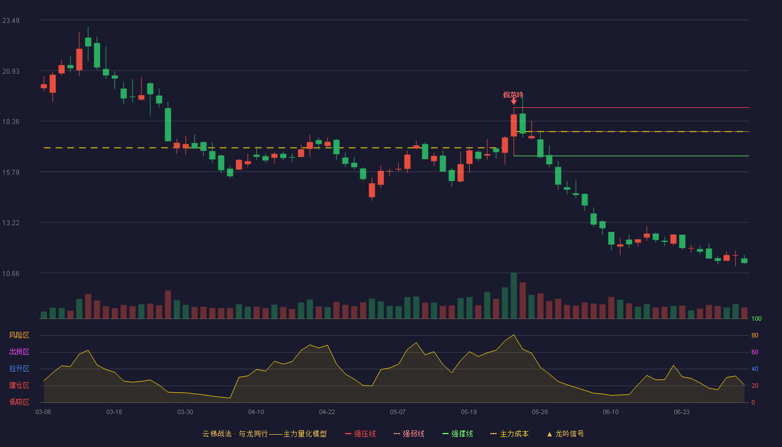782x447 pixels.
Task: Select the 风险区 zone label
Action: point(19,335)
